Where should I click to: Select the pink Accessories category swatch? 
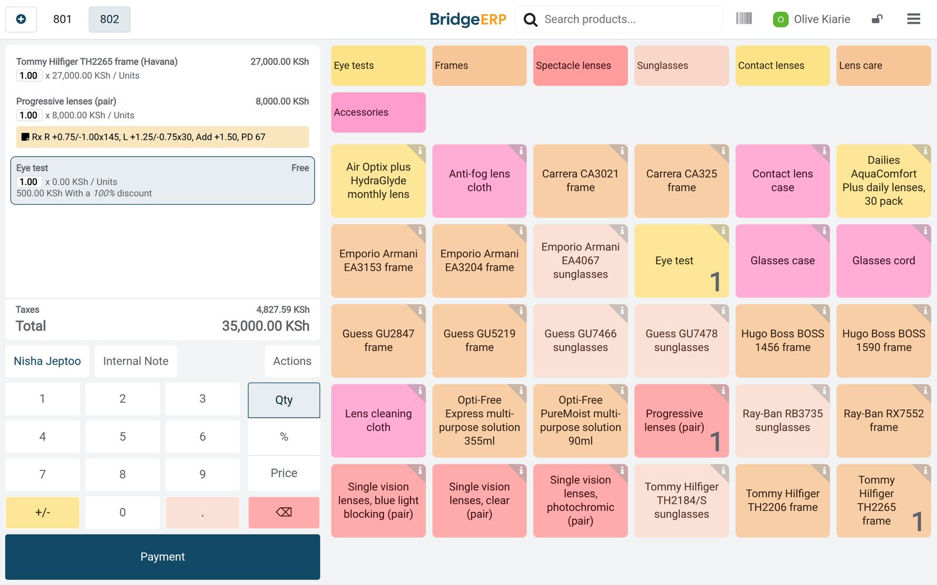378,112
